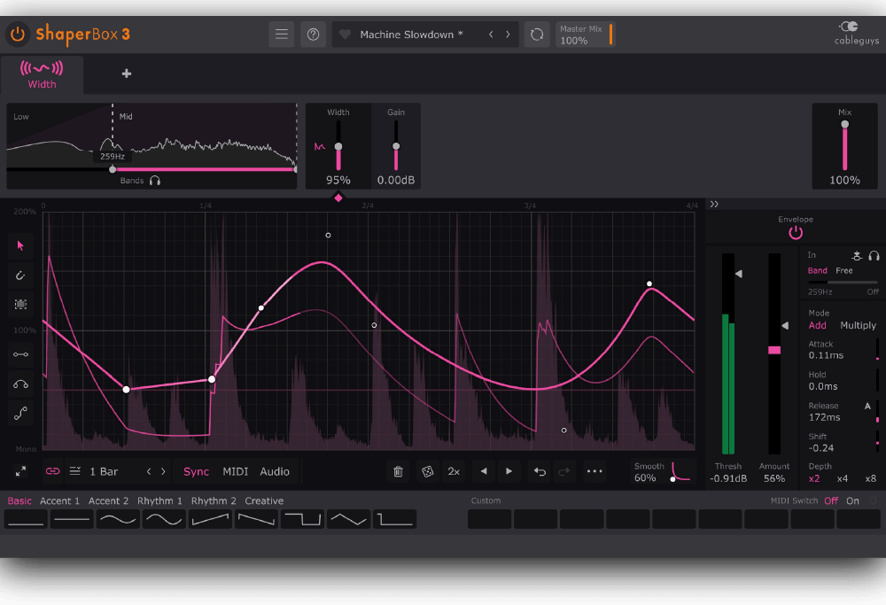
Task: Select Band envelope input
Action: (x=817, y=270)
